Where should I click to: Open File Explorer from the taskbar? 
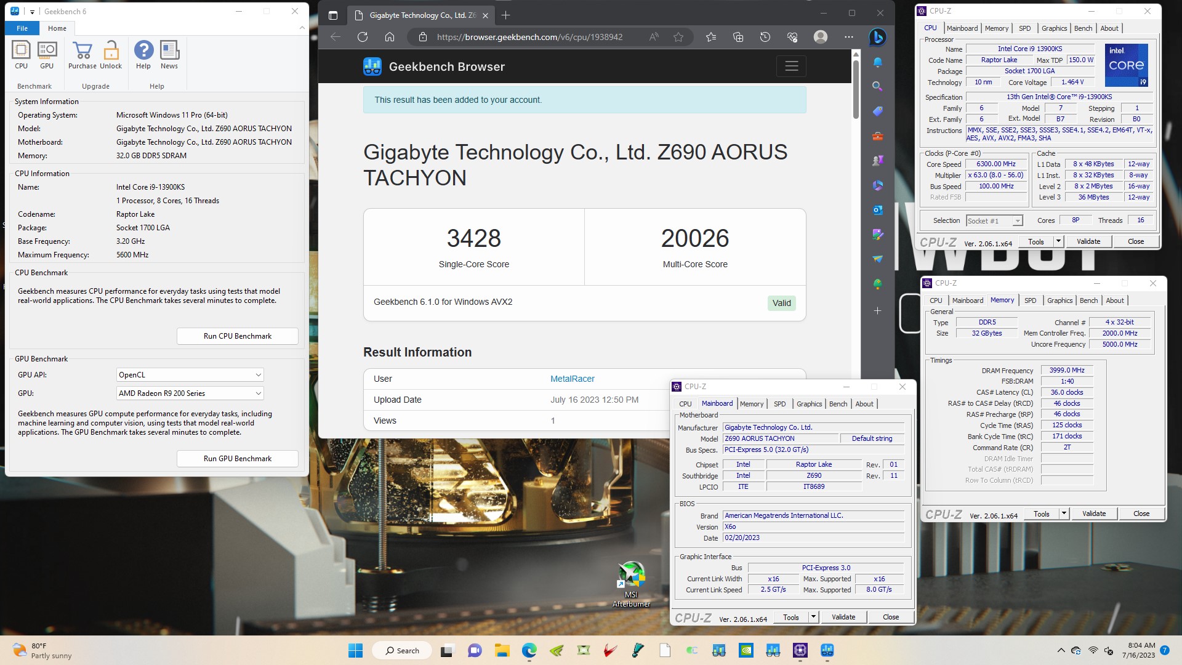(x=502, y=650)
